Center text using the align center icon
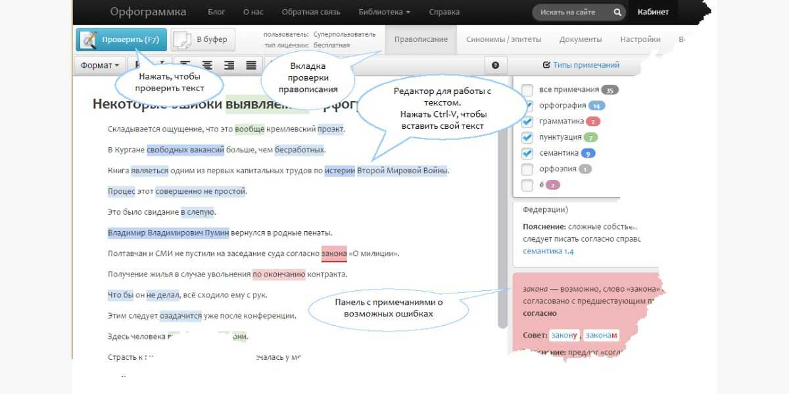Viewport: 789px width, 394px height. (x=207, y=65)
